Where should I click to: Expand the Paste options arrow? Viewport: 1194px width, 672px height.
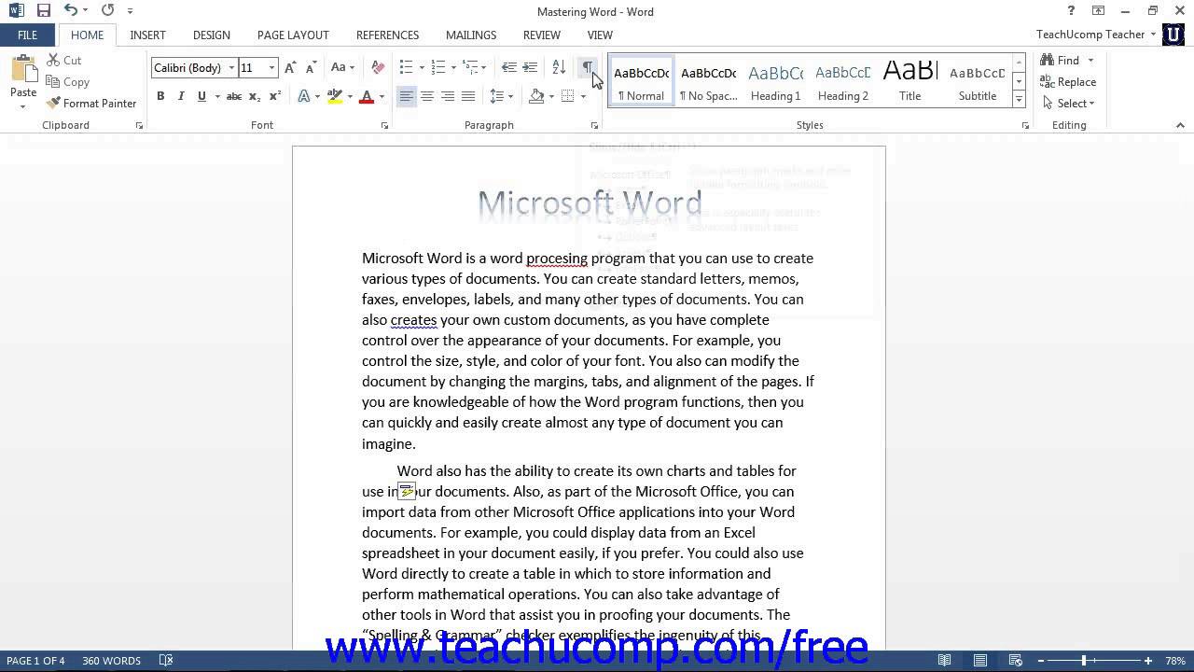[x=22, y=106]
